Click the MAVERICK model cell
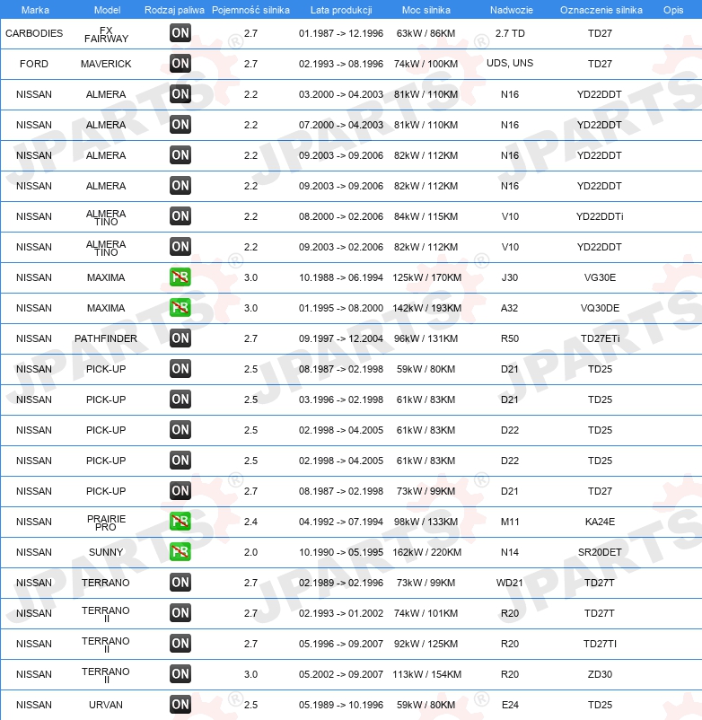Screen dimensions: 702x720 tap(106, 64)
